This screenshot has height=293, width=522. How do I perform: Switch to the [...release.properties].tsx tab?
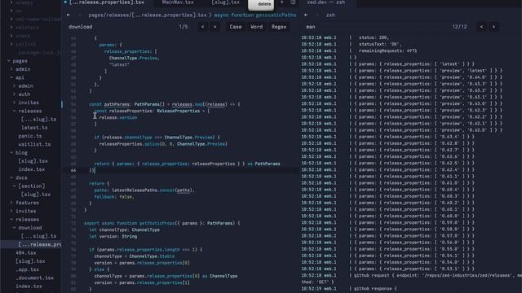(x=107, y=2)
